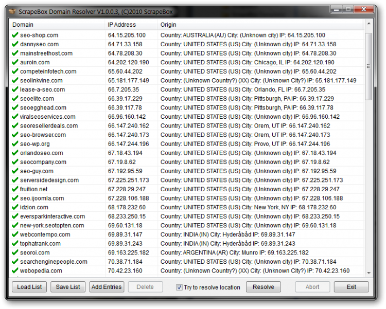
Task: Select the seoroi.com domain entry
Action: pos(35,252)
